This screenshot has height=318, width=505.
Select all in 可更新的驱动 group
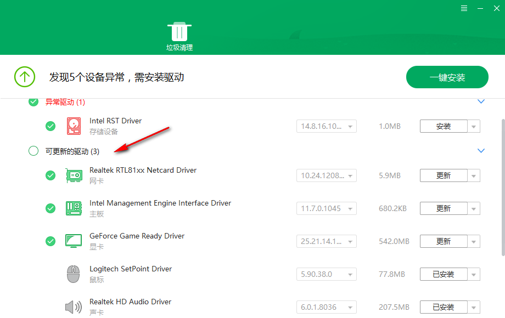[33, 151]
